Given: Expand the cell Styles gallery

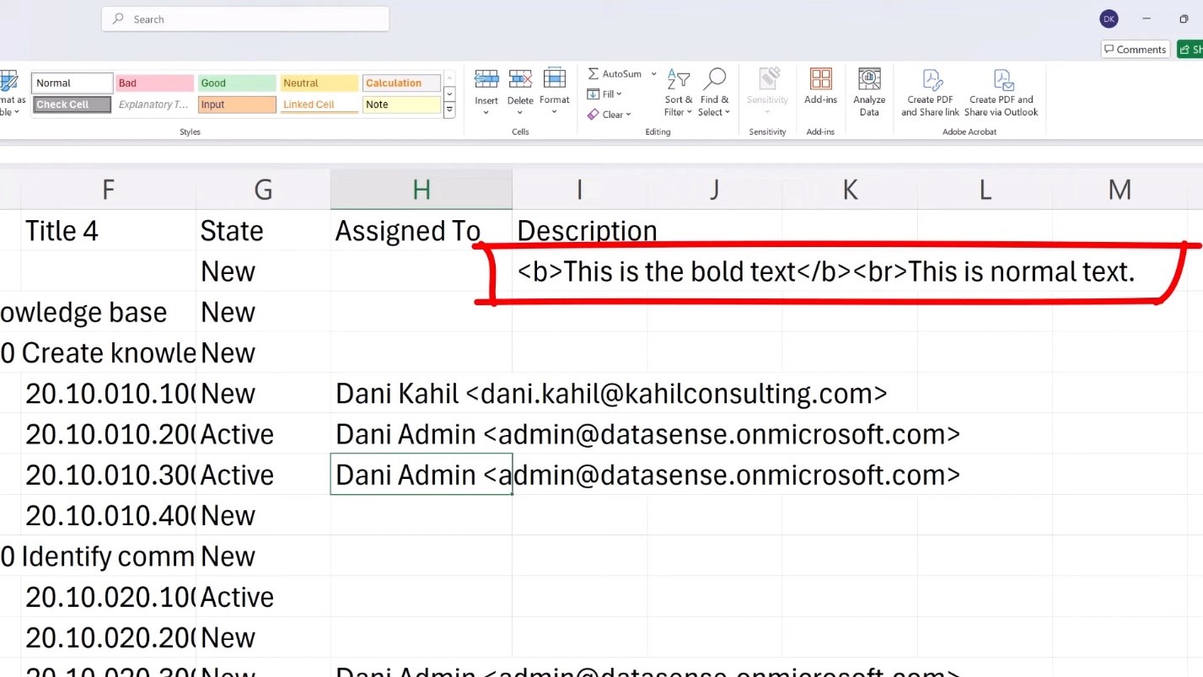Looking at the screenshot, I should (x=449, y=109).
